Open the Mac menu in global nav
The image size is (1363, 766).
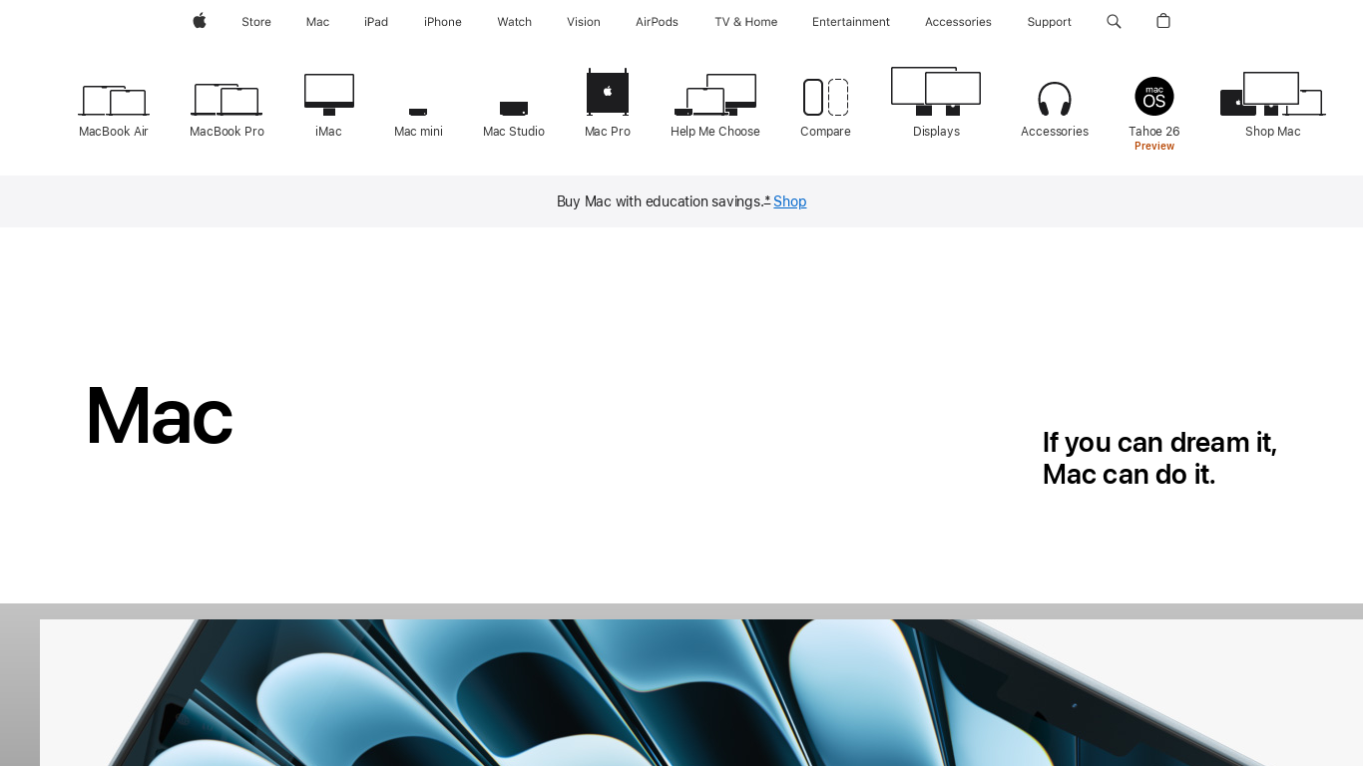(x=317, y=22)
